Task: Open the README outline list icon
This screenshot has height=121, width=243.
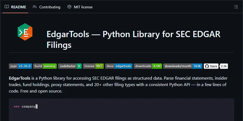Action: 236,7
